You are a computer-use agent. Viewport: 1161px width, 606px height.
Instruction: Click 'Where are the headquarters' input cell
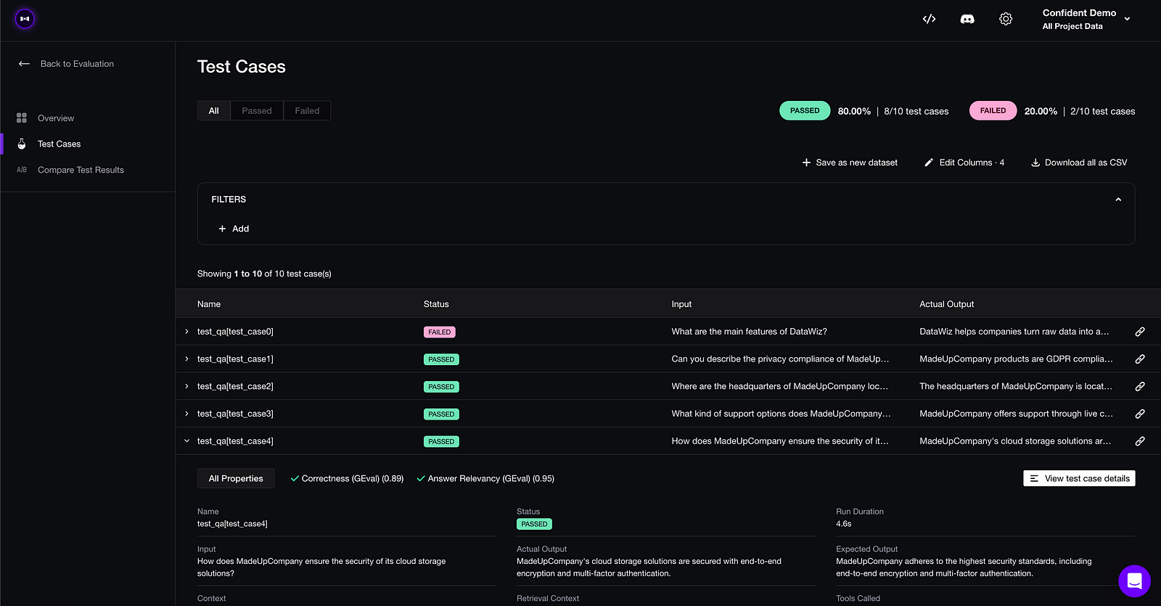pyautogui.click(x=779, y=387)
